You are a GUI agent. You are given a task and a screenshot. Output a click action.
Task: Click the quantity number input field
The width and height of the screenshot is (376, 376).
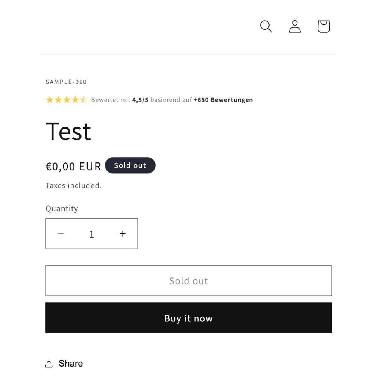pyautogui.click(x=92, y=234)
